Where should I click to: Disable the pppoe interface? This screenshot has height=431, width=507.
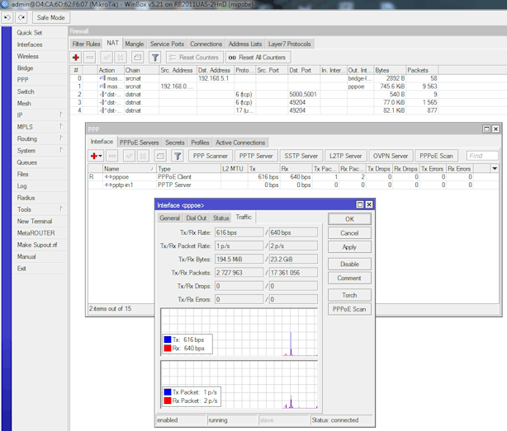[349, 264]
